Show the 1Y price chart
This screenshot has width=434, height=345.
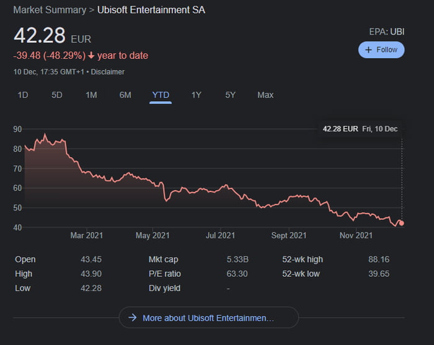pos(197,95)
